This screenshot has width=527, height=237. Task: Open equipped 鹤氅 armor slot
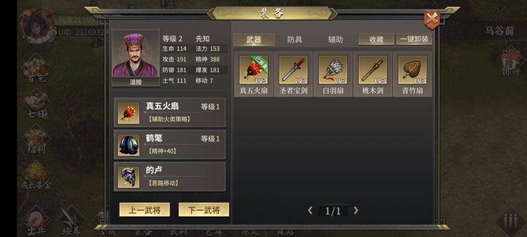(x=170, y=145)
